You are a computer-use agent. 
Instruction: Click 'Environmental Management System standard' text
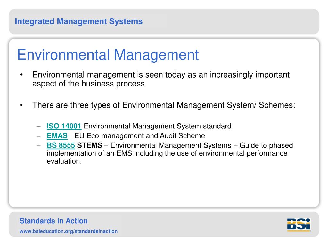(x=158, y=126)
